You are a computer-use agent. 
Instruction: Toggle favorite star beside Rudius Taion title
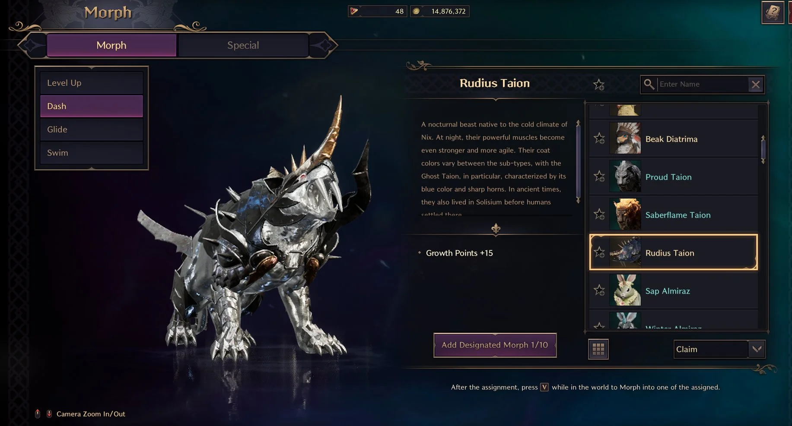(x=599, y=85)
